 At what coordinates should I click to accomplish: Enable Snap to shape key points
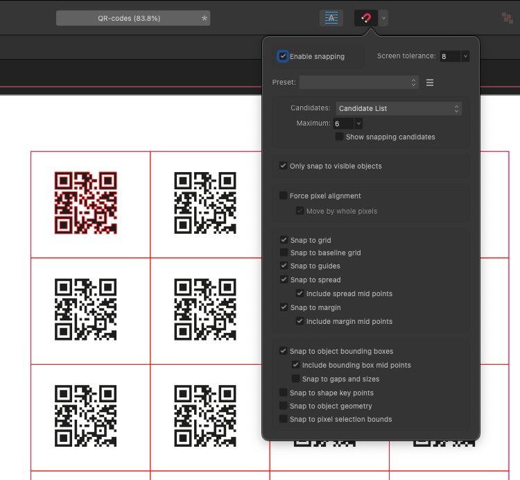(283, 393)
